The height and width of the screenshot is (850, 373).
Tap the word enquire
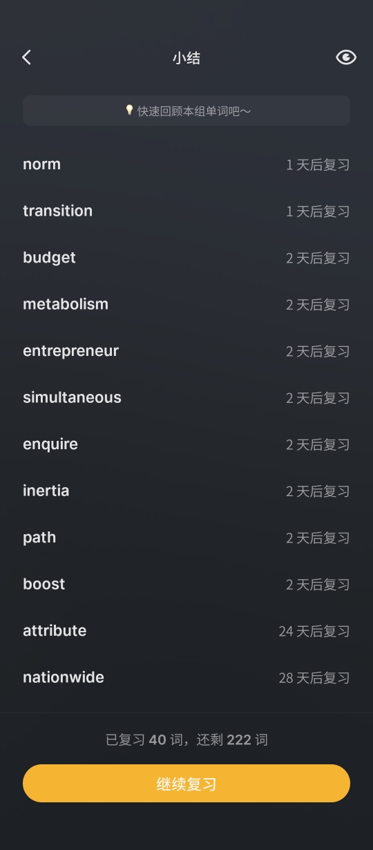[50, 444]
